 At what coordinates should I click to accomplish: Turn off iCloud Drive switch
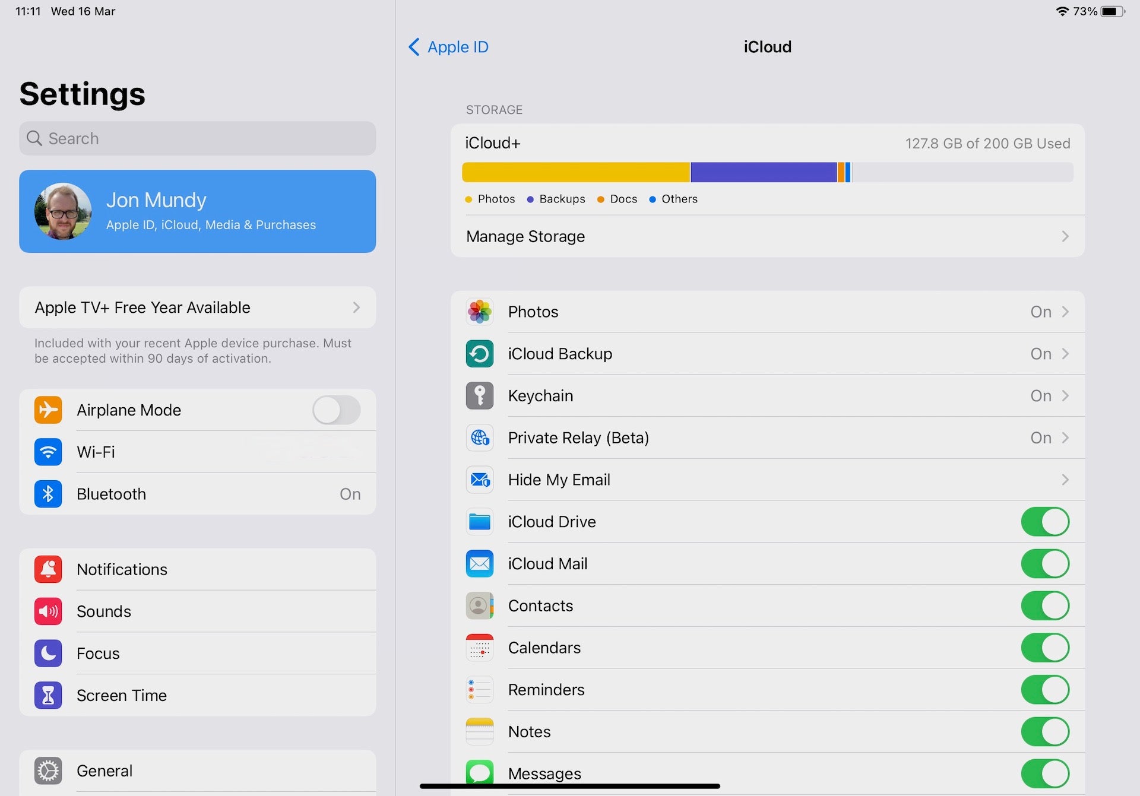pyautogui.click(x=1046, y=522)
